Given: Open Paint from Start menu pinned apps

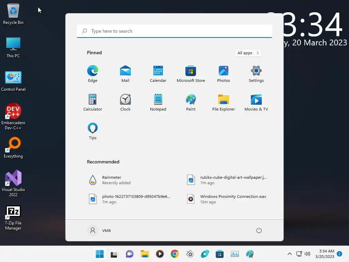Looking at the screenshot, I should coord(191,102).
